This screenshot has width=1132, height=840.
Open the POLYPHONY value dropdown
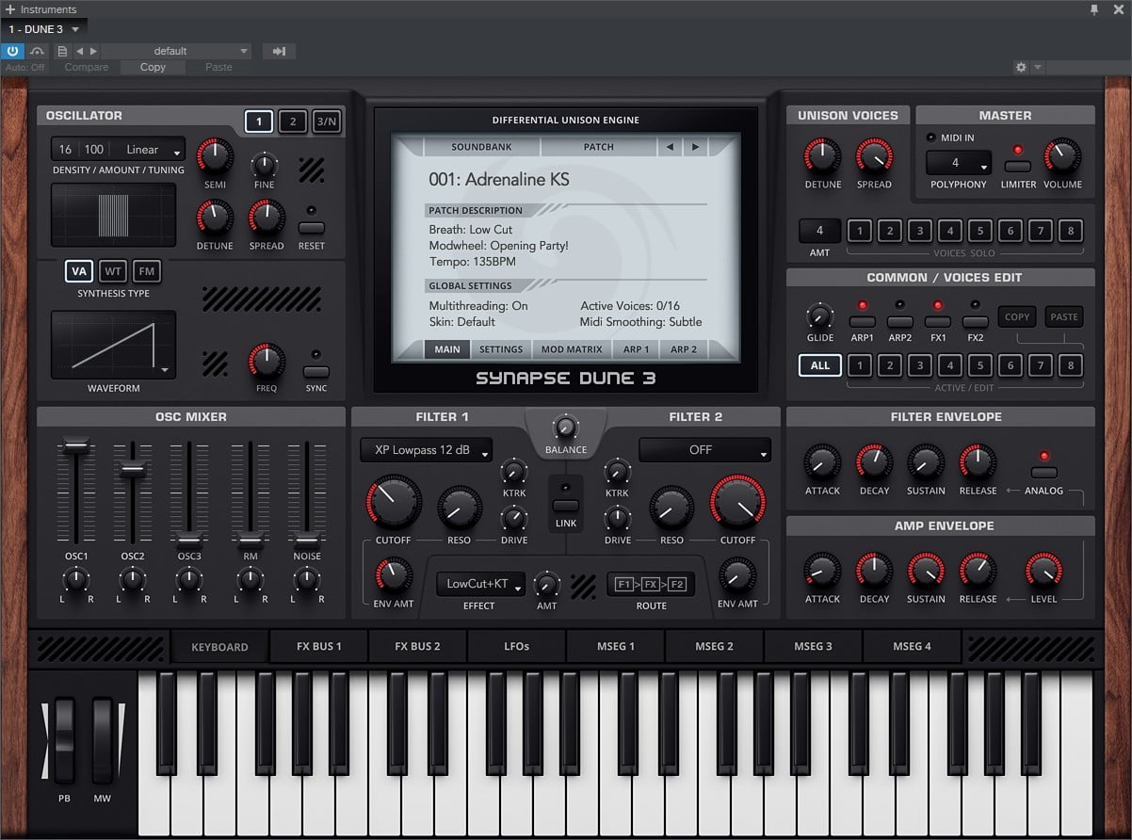(959, 163)
